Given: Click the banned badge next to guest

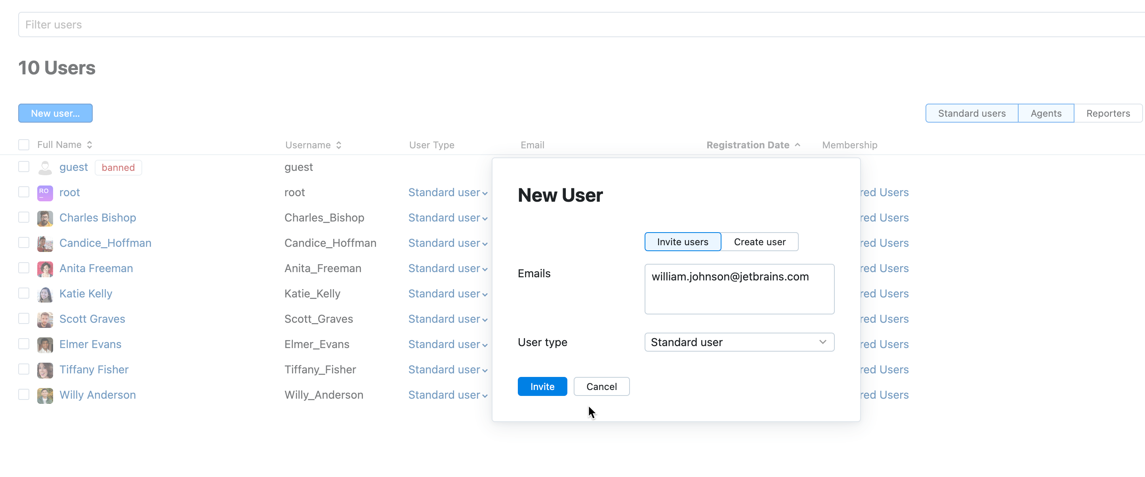Looking at the screenshot, I should [x=118, y=168].
